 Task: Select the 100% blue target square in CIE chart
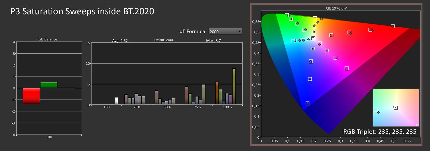(x=307, y=104)
